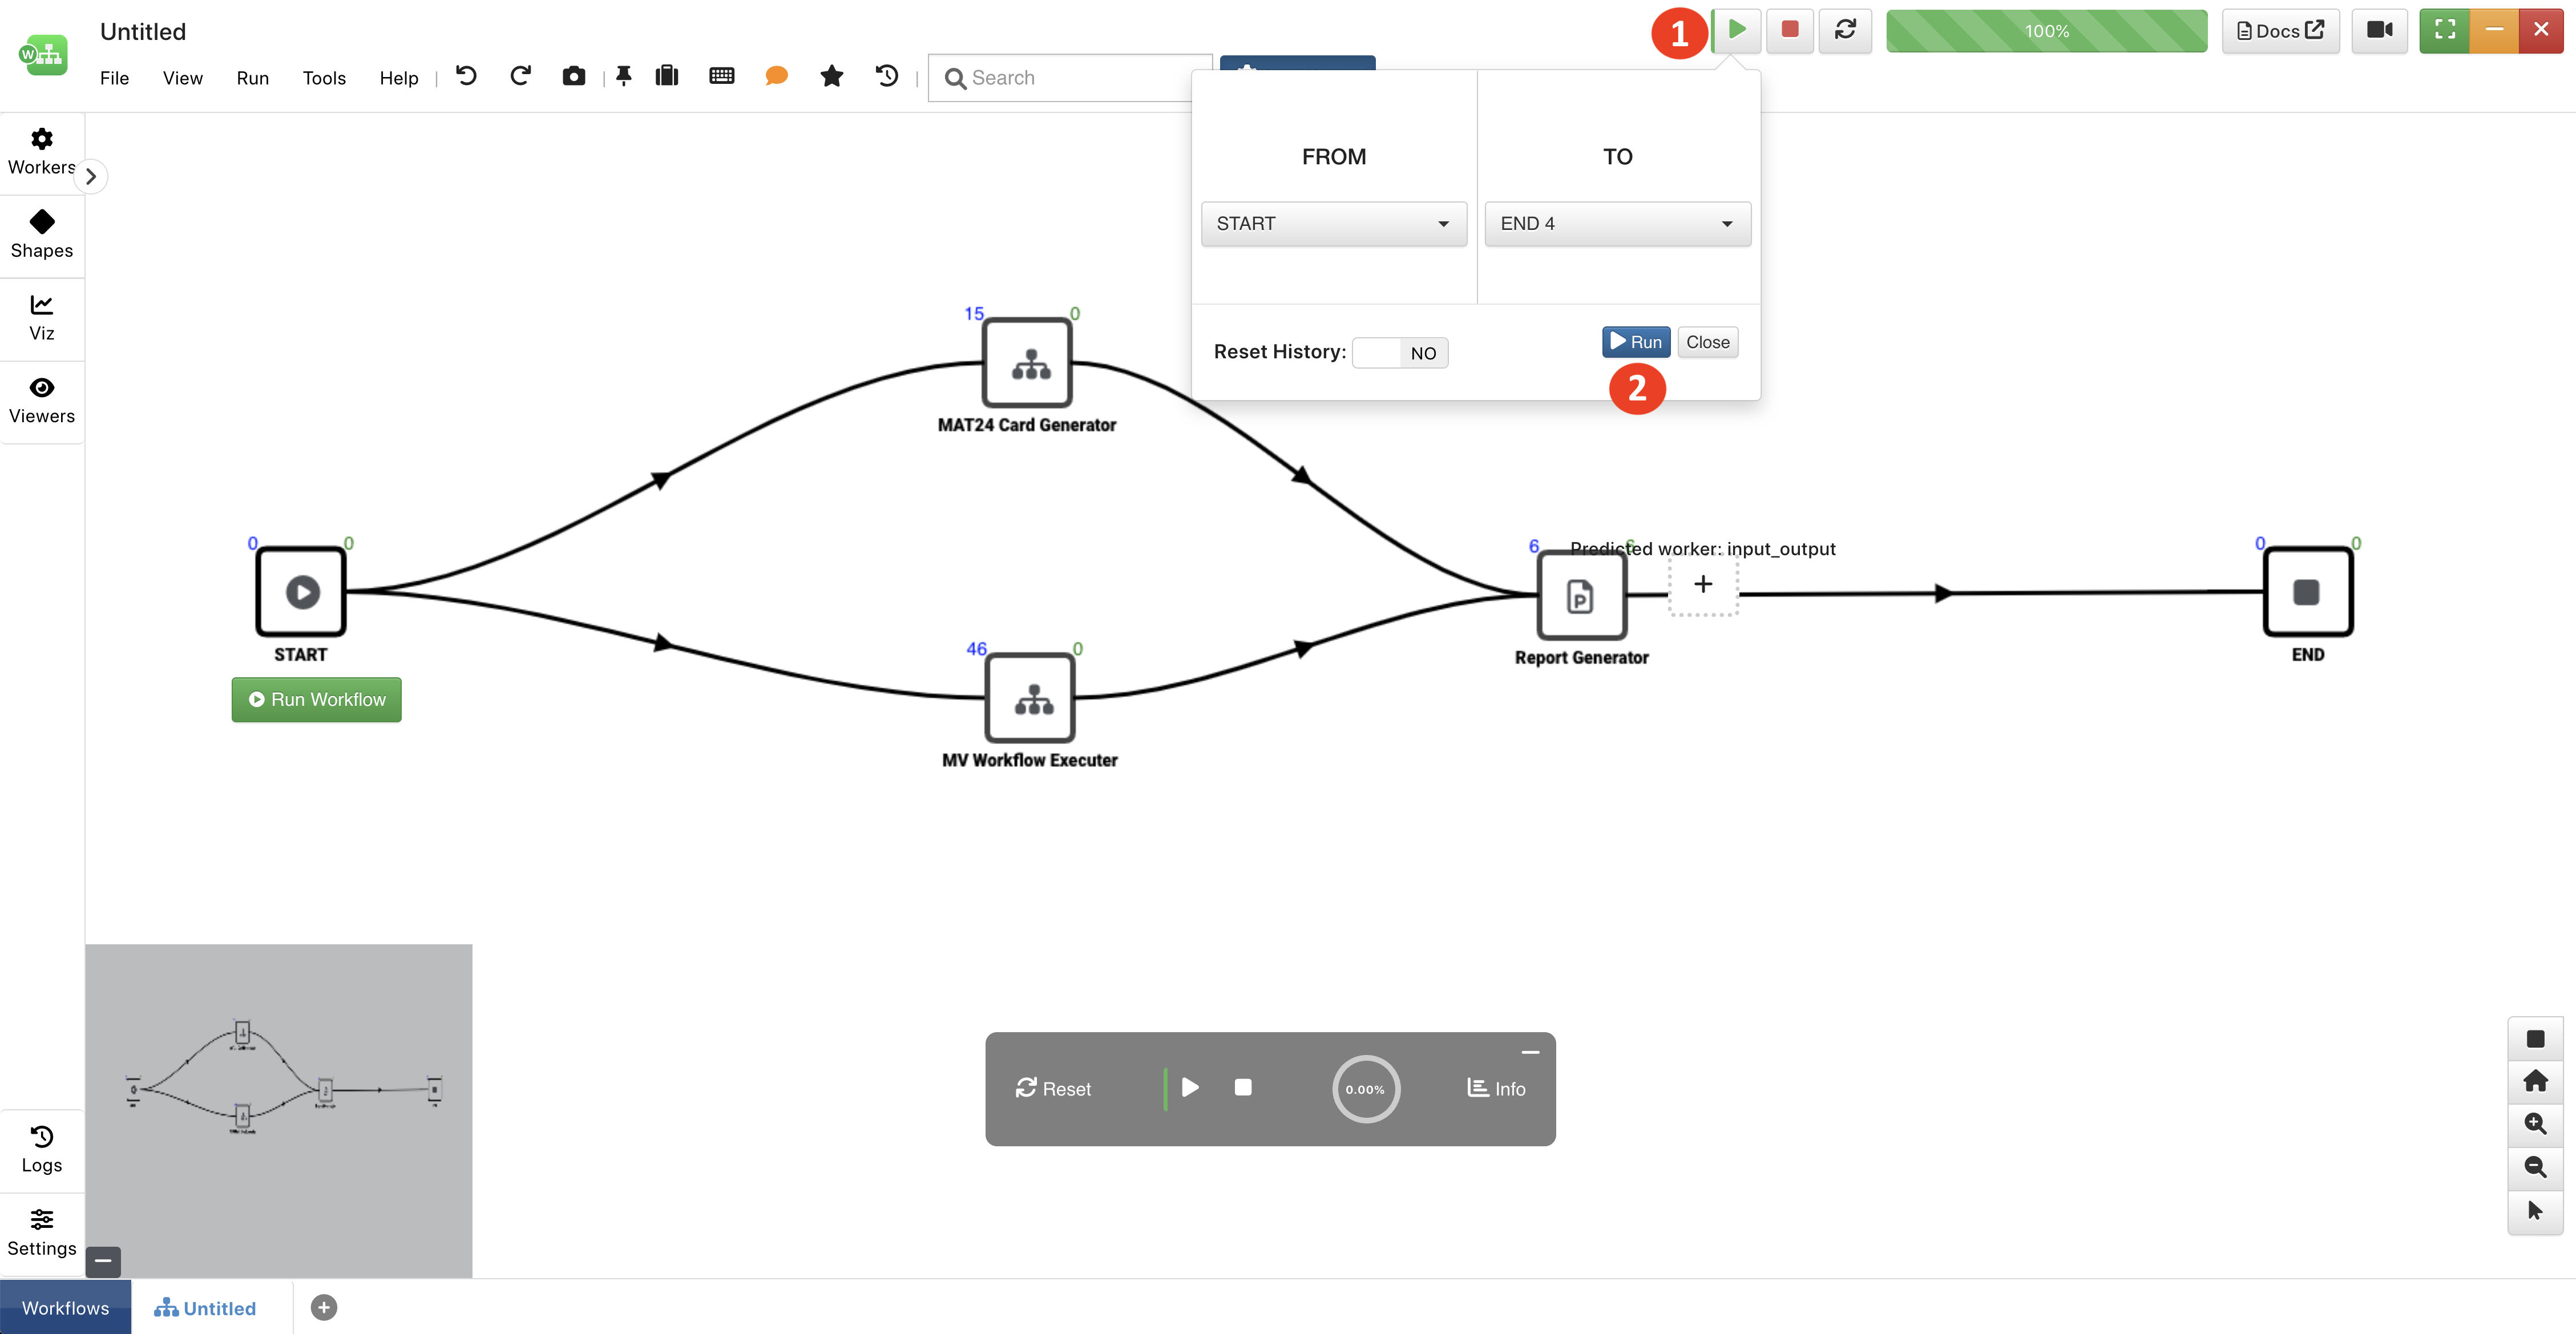Click the favorites star icon
The height and width of the screenshot is (1334, 2576).
coord(831,76)
